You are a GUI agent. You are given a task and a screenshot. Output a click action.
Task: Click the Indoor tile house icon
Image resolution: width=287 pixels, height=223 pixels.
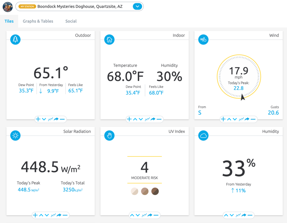(109, 40)
